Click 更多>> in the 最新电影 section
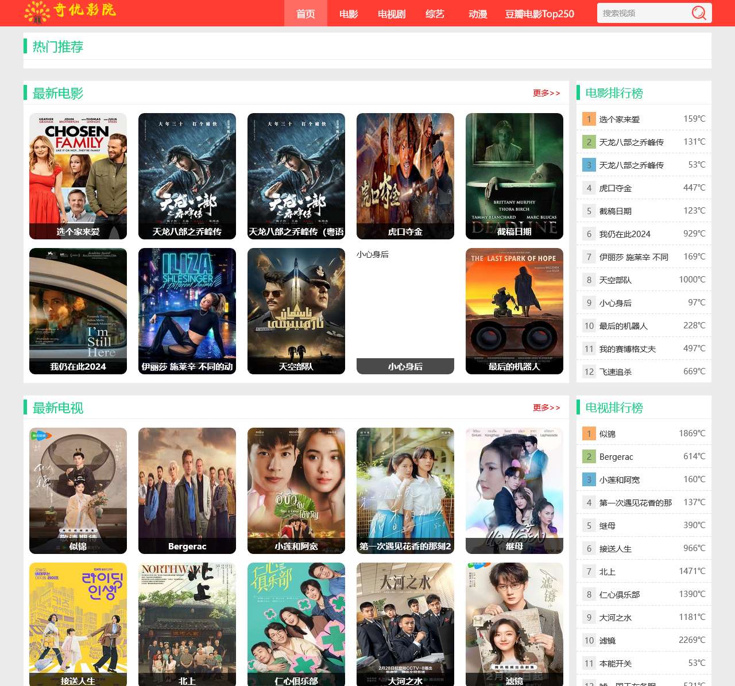Viewport: 735px width, 686px height. (546, 93)
